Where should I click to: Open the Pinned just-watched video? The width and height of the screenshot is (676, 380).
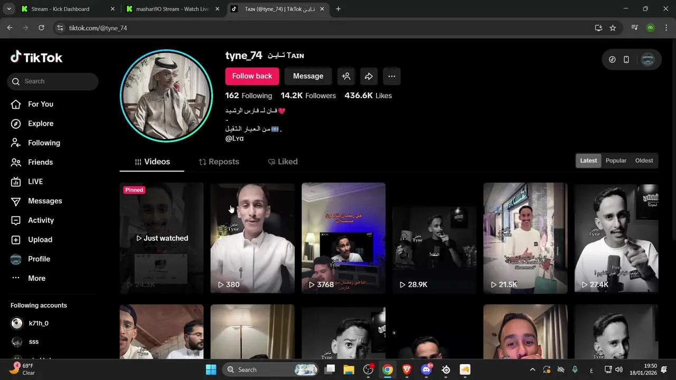tap(162, 238)
